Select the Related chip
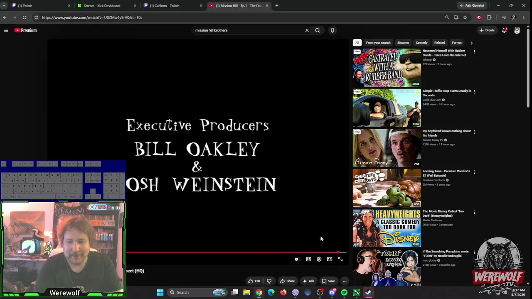Image resolution: width=532 pixels, height=299 pixels. pyautogui.click(x=440, y=43)
